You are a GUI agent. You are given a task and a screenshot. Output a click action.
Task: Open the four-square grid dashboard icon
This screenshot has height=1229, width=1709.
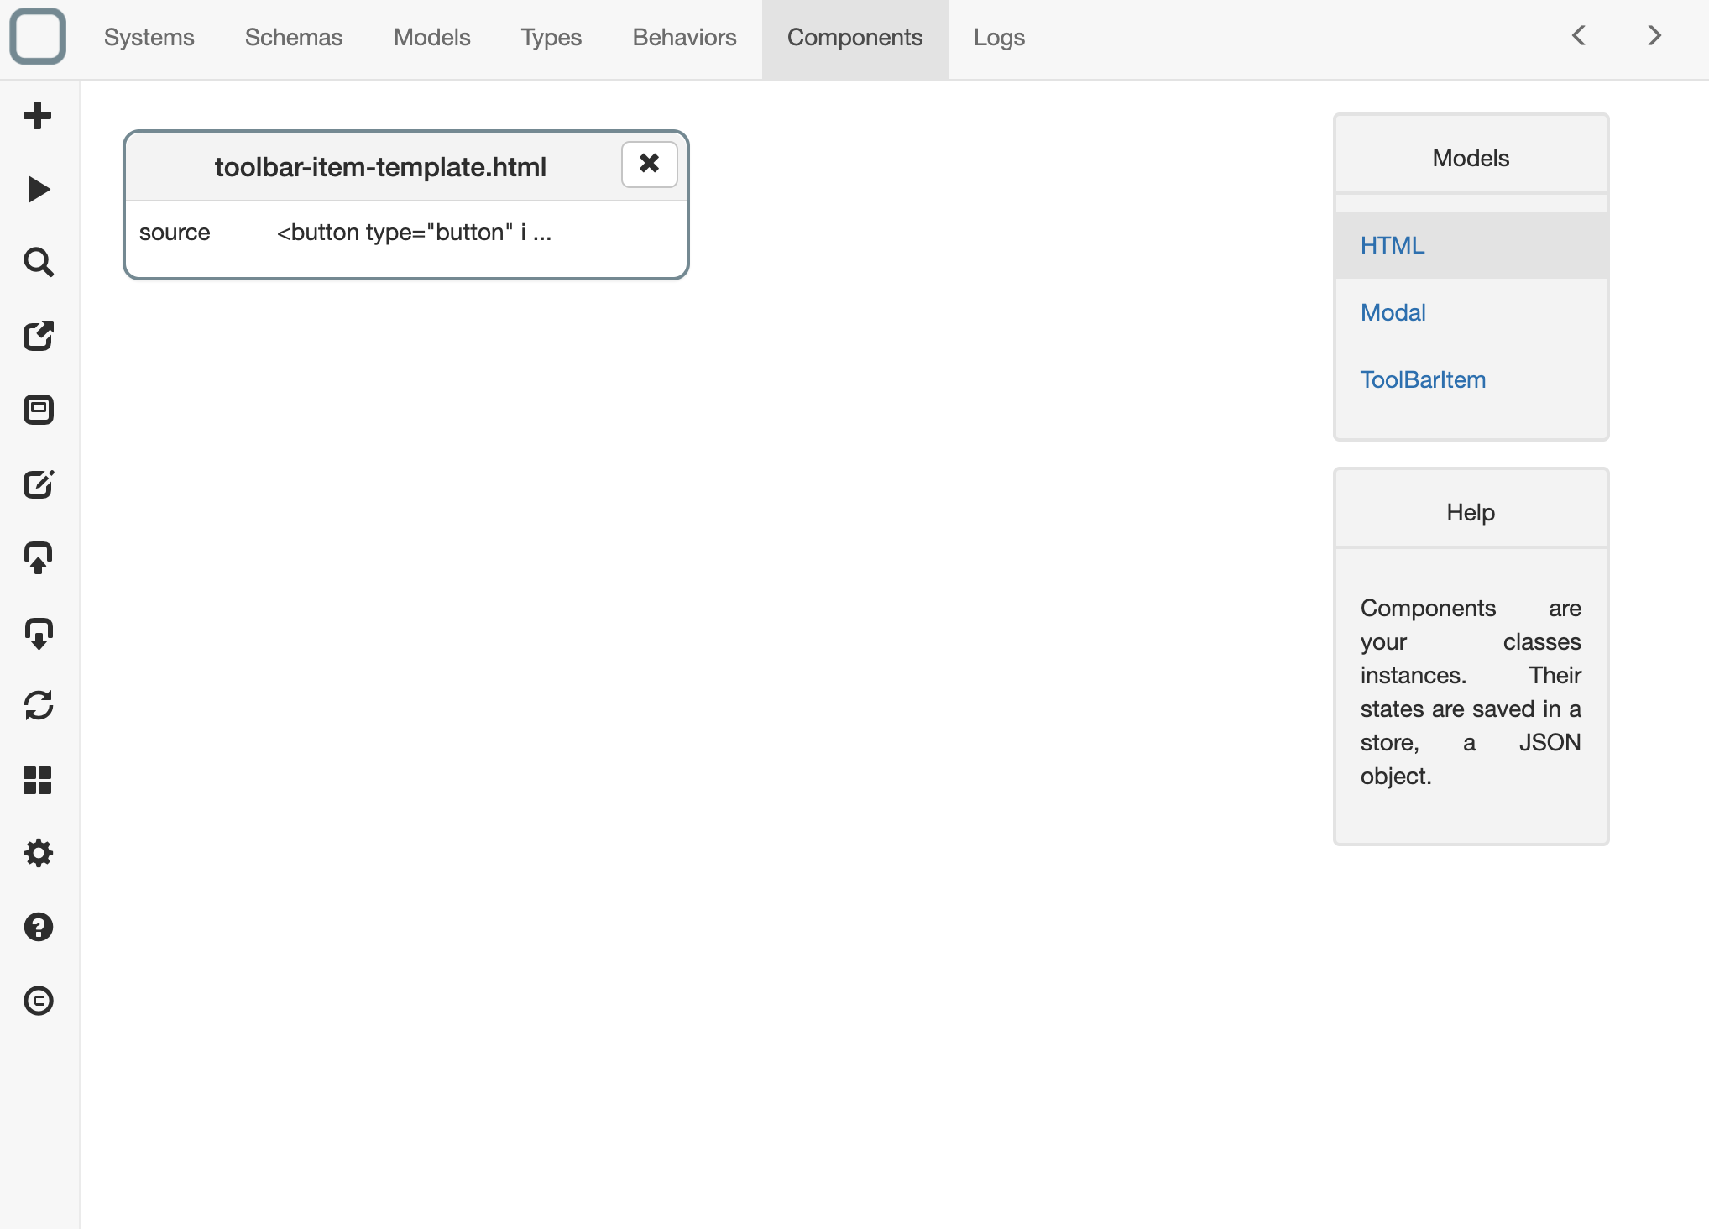[38, 780]
